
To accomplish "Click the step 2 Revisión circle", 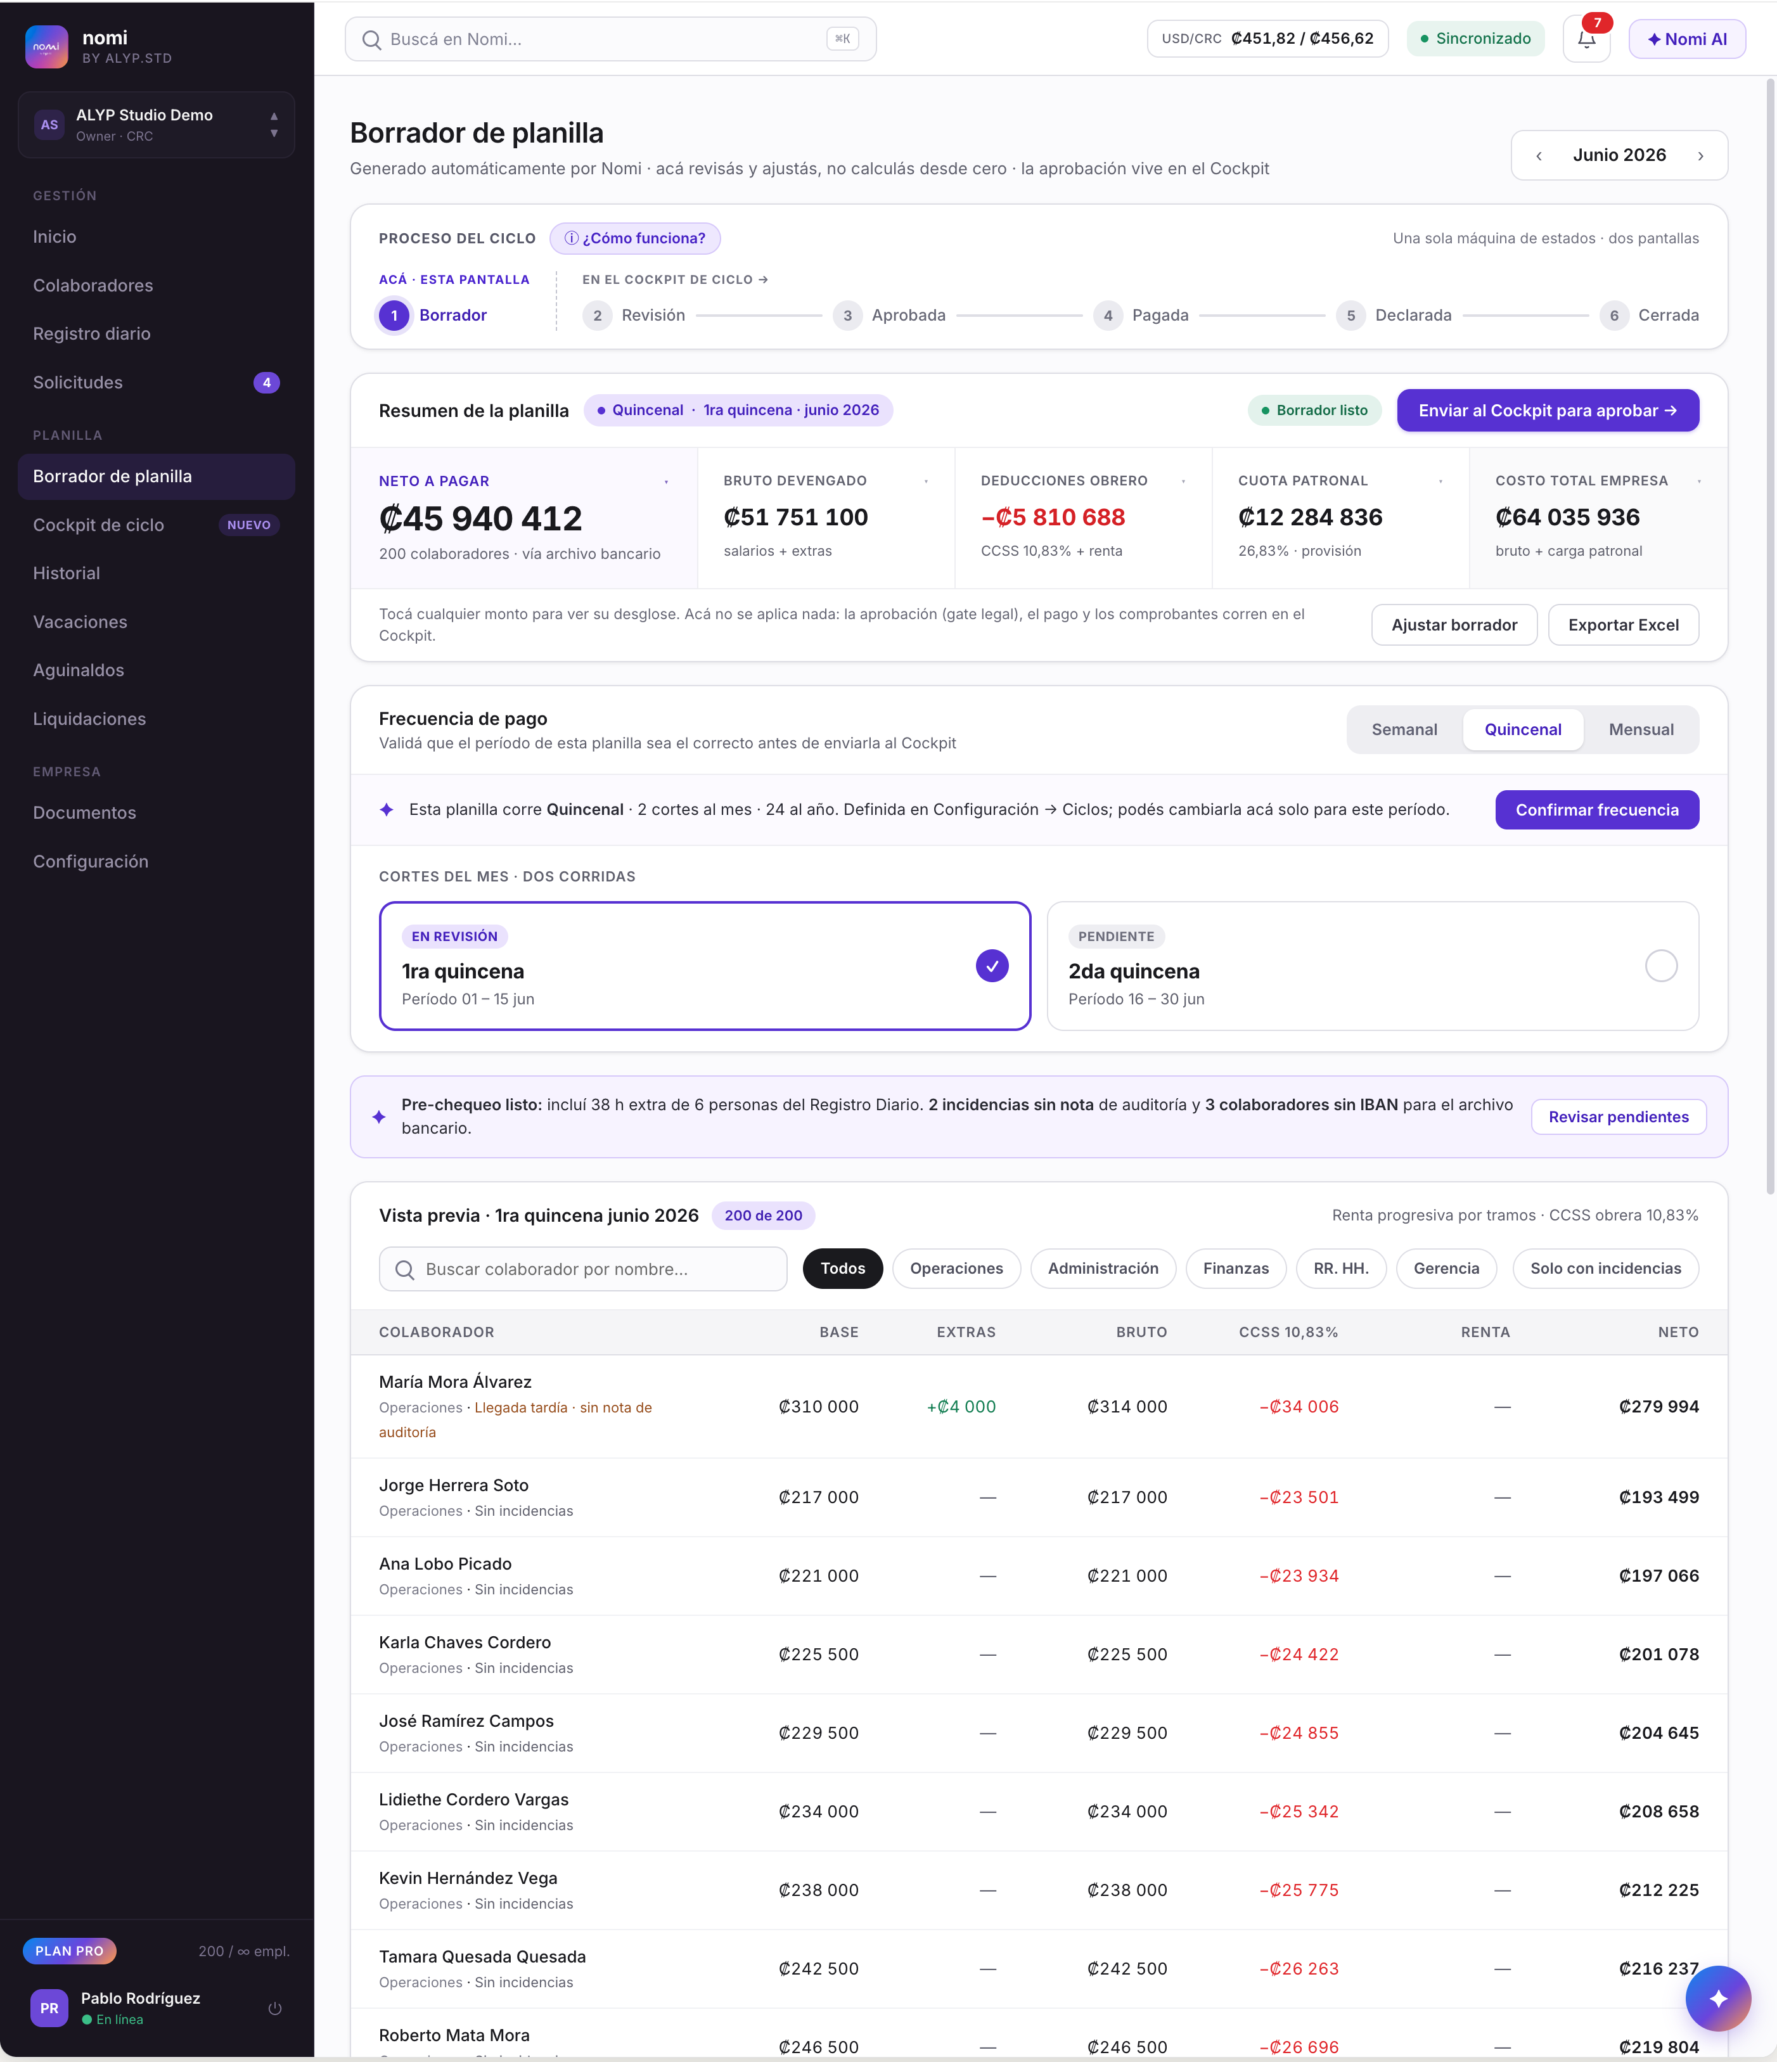I will point(598,316).
